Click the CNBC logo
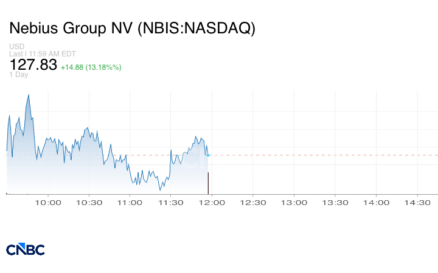 pos(25,249)
